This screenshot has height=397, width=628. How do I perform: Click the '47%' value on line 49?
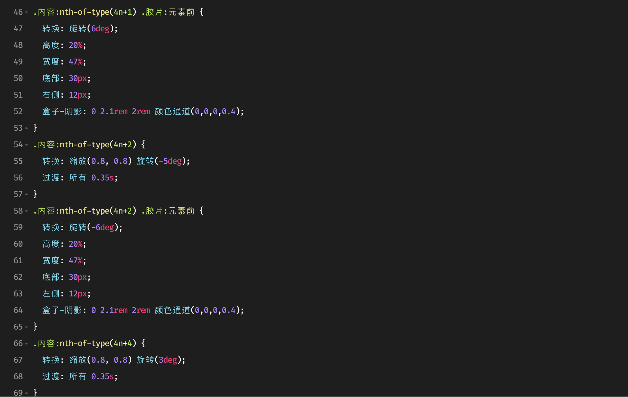tap(76, 62)
